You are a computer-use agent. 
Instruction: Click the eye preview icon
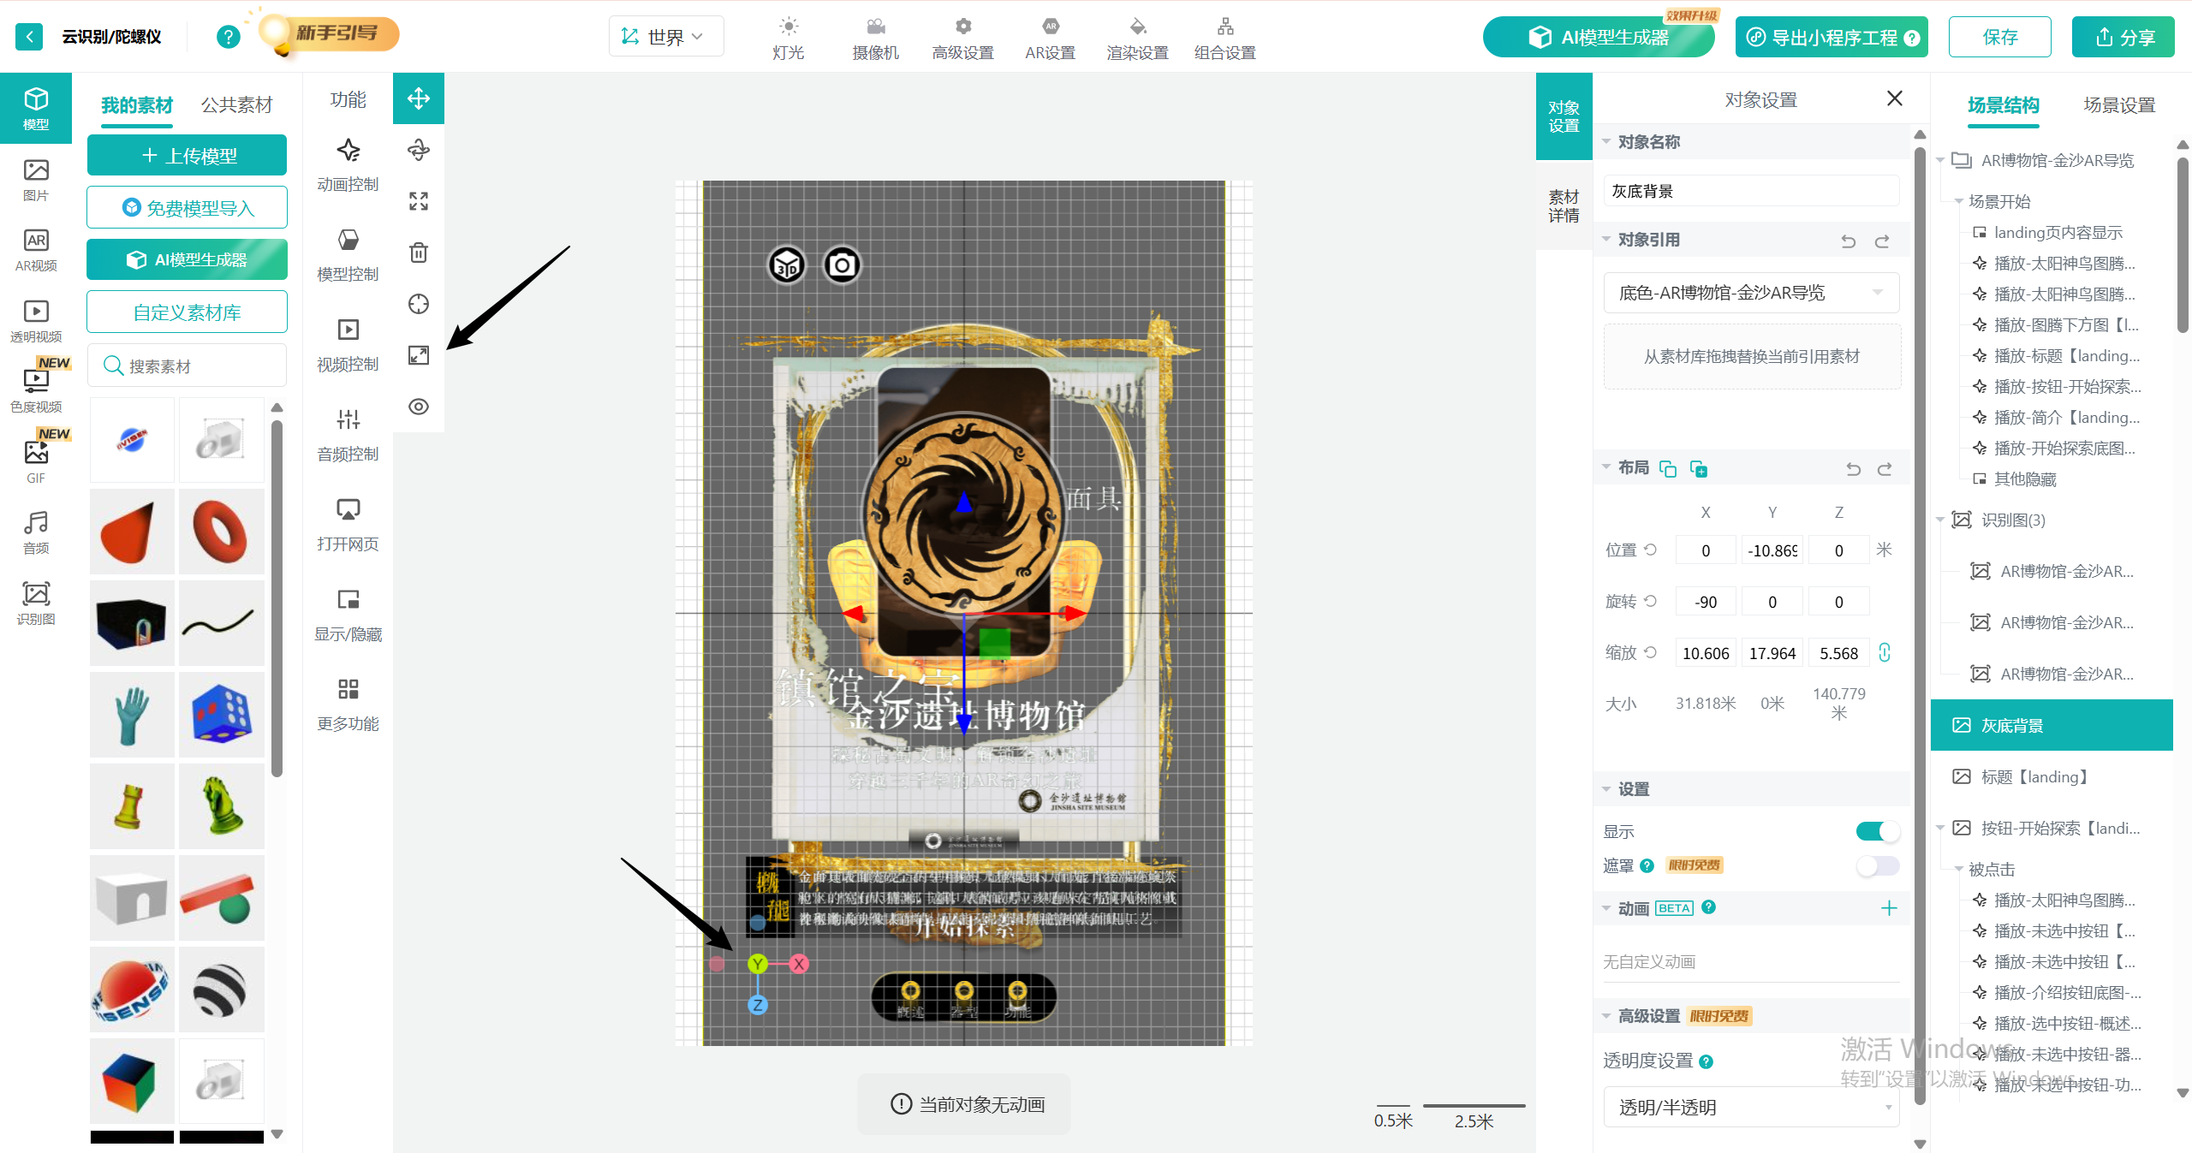pos(418,407)
